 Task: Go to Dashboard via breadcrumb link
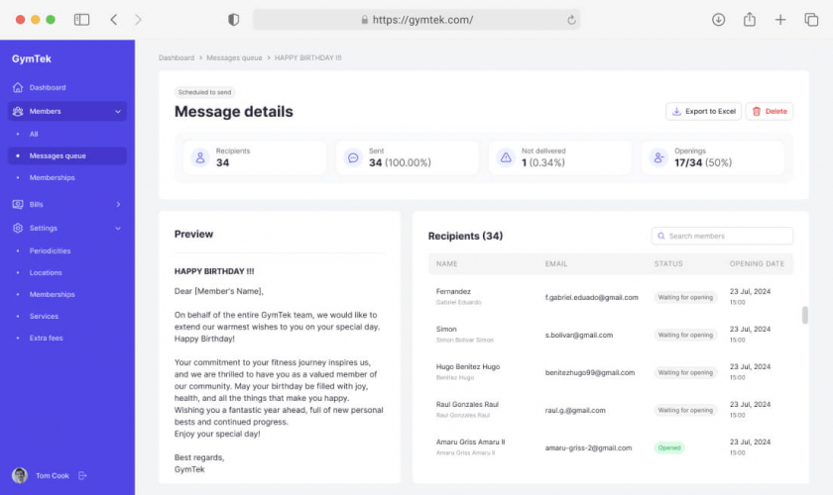[177, 58]
